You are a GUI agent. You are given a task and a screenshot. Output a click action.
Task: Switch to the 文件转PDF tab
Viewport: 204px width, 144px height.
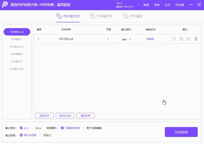pyautogui.click(x=101, y=16)
